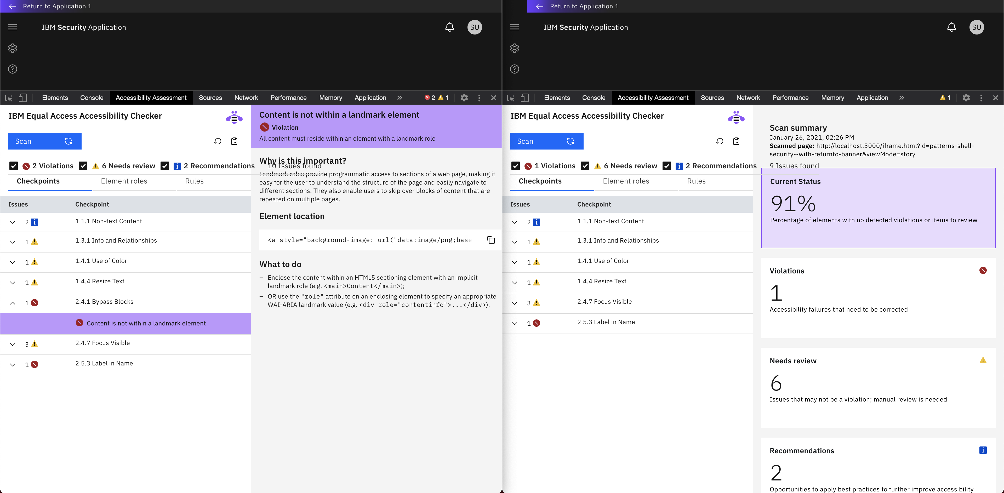Copy the element location code snippet

pyautogui.click(x=491, y=240)
